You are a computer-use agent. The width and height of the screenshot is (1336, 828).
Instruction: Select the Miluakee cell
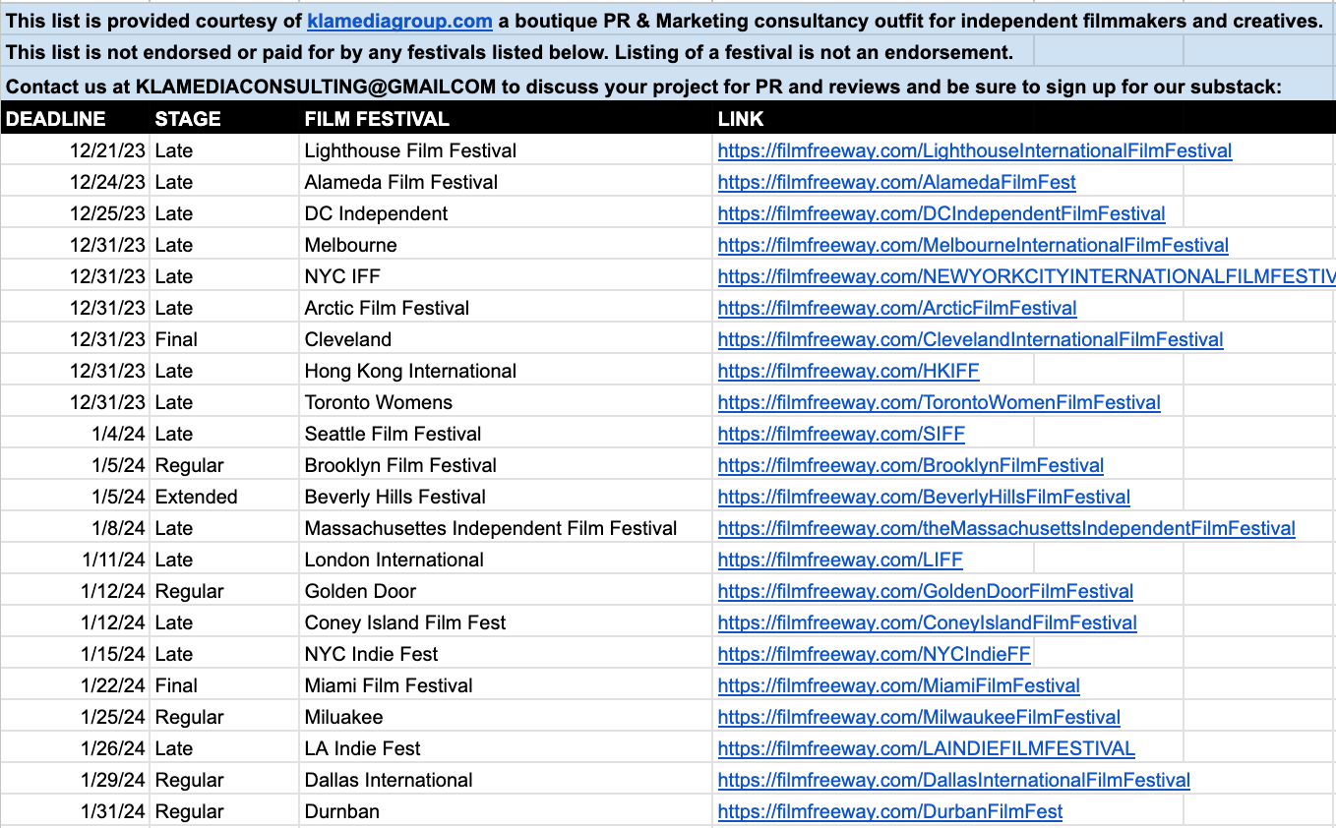tap(506, 717)
